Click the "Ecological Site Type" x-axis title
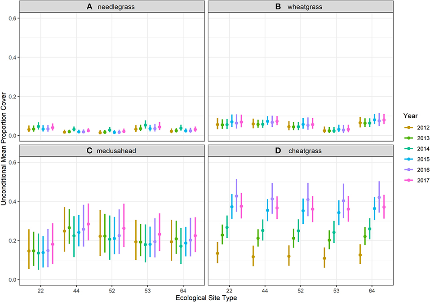 [x=206, y=298]
